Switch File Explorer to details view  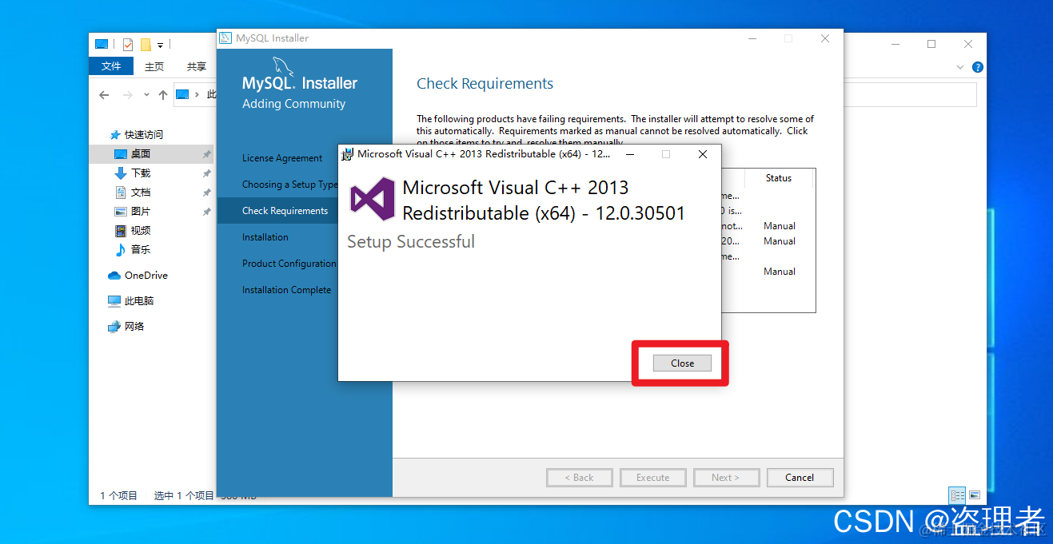[957, 496]
